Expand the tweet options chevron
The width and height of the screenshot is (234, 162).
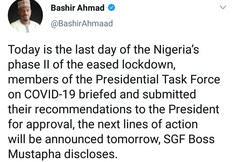(223, 8)
